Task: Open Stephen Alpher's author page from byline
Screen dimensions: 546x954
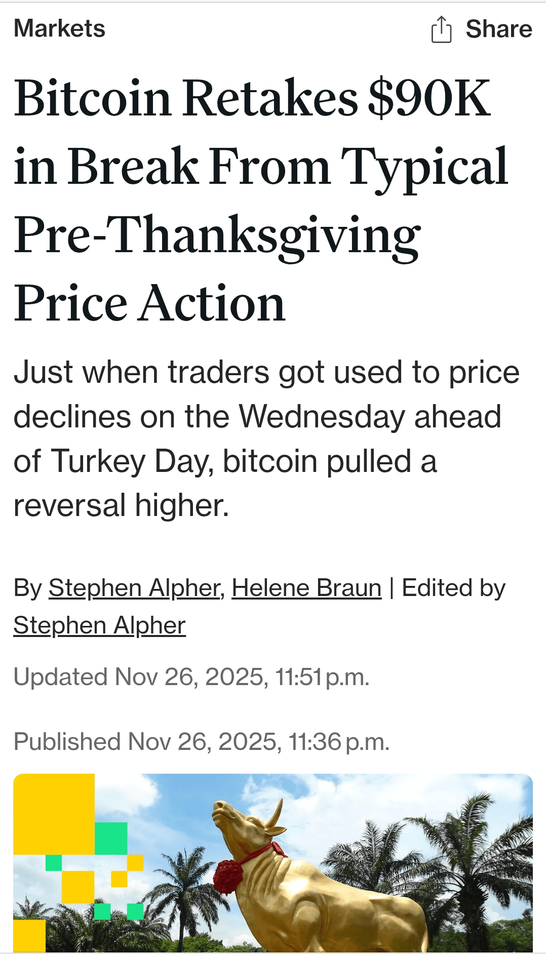Action: click(x=134, y=588)
